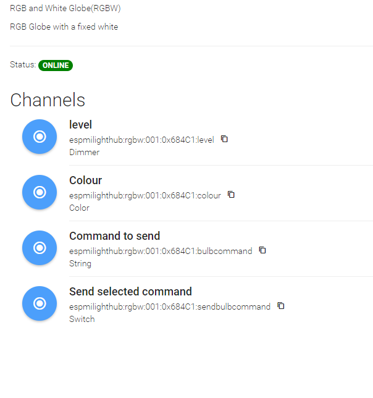Click the ONLINE status badge

point(56,66)
